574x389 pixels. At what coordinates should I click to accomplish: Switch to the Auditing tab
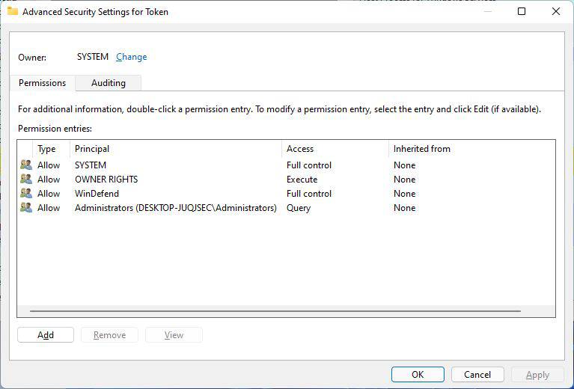click(109, 83)
